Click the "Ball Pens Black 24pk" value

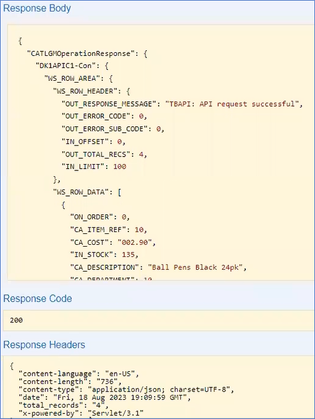coord(195,268)
